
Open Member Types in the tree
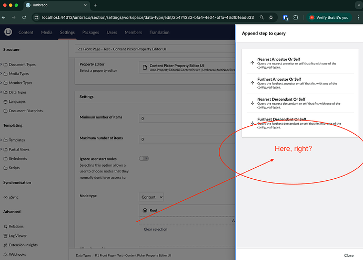click(x=21, y=83)
